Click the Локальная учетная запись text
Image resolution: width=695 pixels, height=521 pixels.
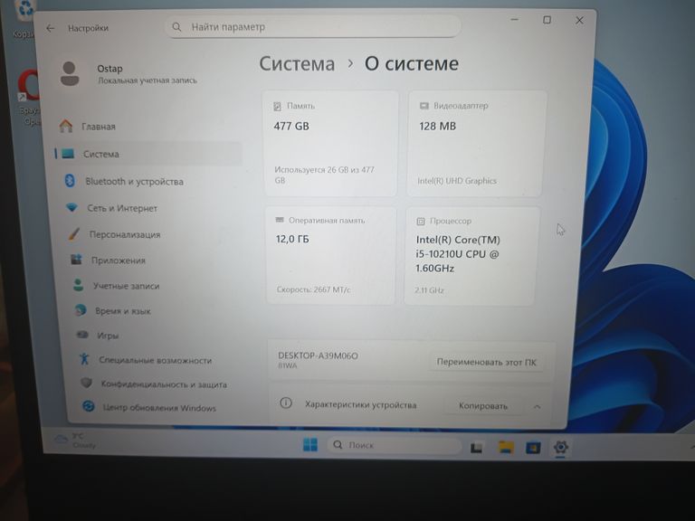pos(148,81)
